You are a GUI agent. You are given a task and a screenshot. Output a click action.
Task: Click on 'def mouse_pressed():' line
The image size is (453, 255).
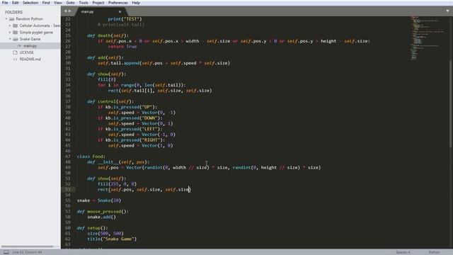tap(103, 211)
